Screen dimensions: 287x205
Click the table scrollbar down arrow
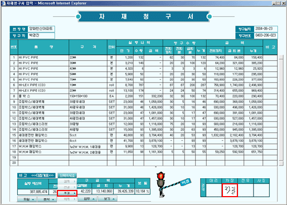[x=281, y=163]
